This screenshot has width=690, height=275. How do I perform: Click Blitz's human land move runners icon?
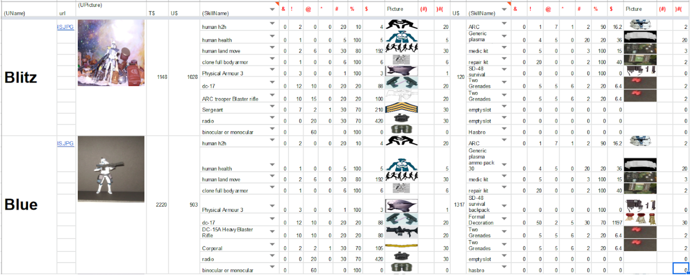401,48
